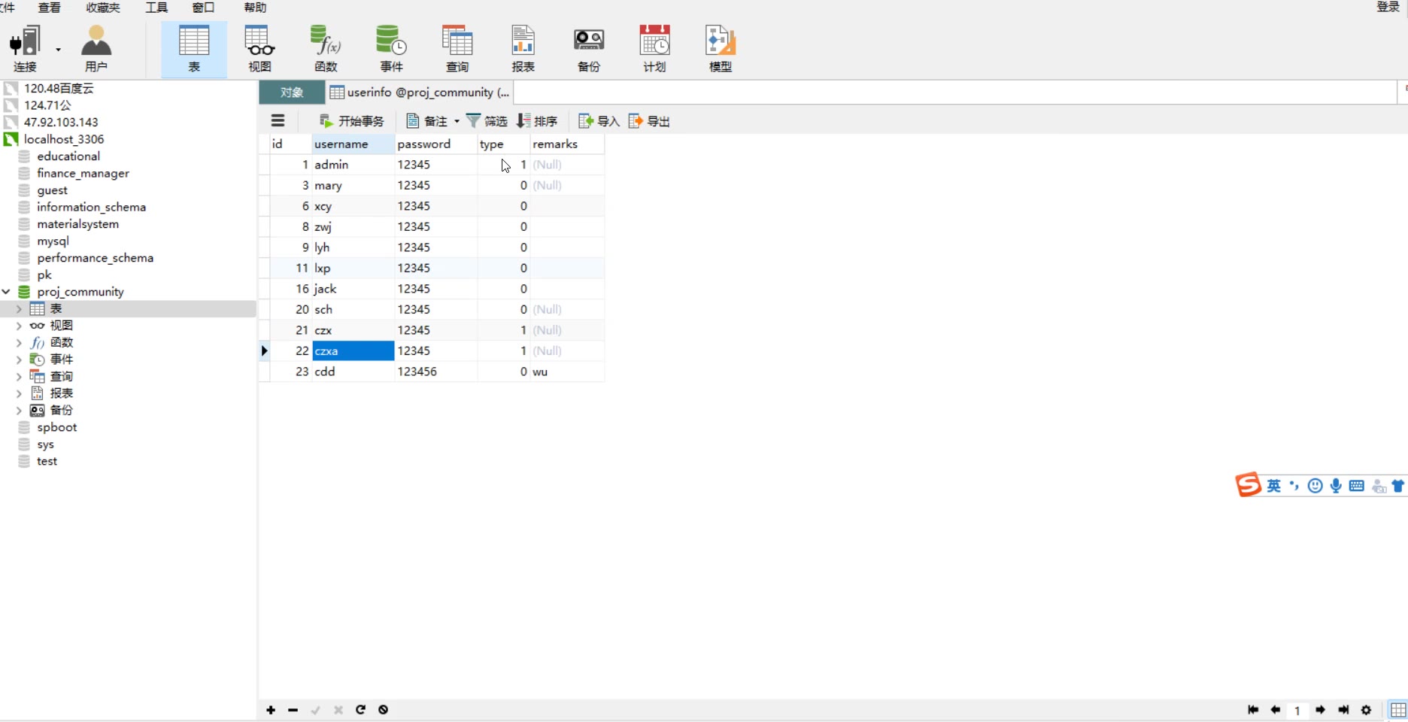Open the 事件 (Event) objects
The image size is (1408, 722).
[x=391, y=49]
